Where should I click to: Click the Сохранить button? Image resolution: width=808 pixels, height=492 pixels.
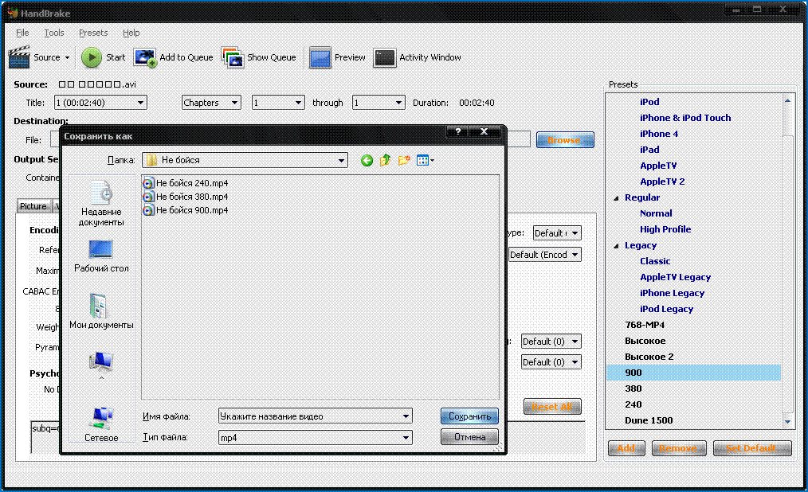tap(469, 416)
